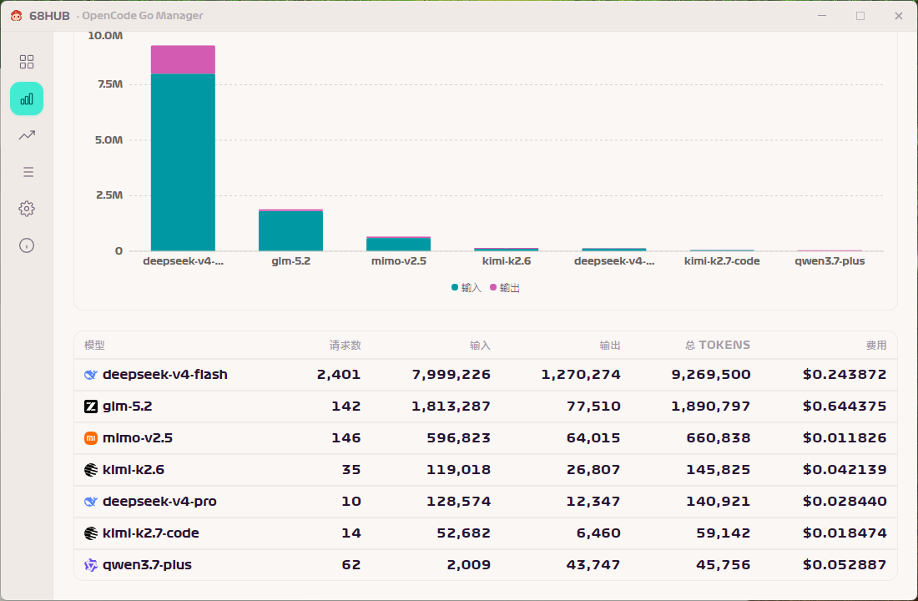This screenshot has width=918, height=601.
Task: Click the total tokens 9,269,500
Action: click(x=711, y=375)
